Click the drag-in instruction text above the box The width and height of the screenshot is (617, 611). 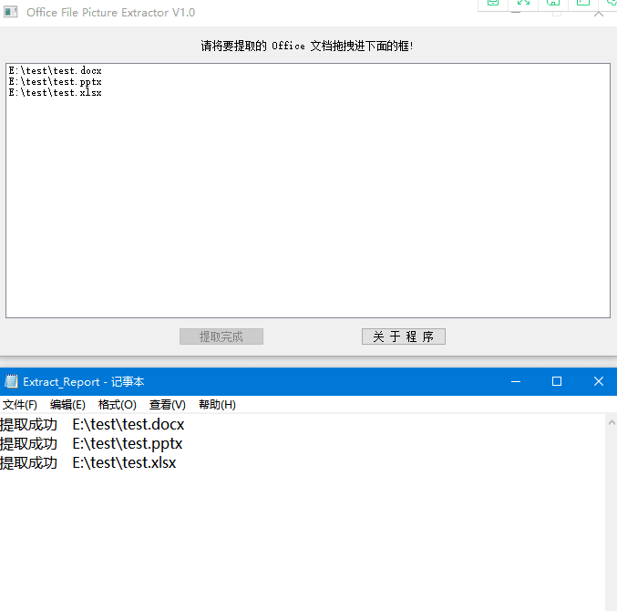(307, 47)
